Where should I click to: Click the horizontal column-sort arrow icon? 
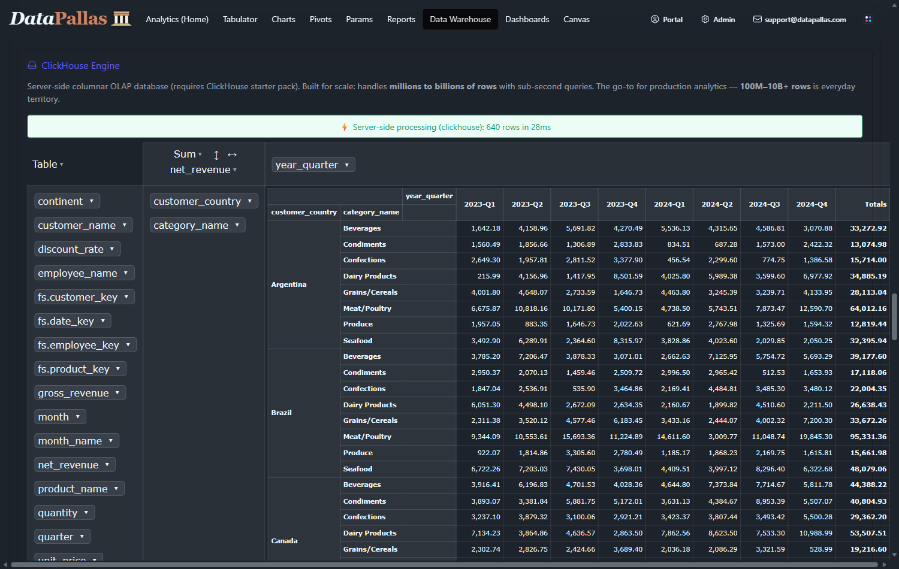(232, 155)
